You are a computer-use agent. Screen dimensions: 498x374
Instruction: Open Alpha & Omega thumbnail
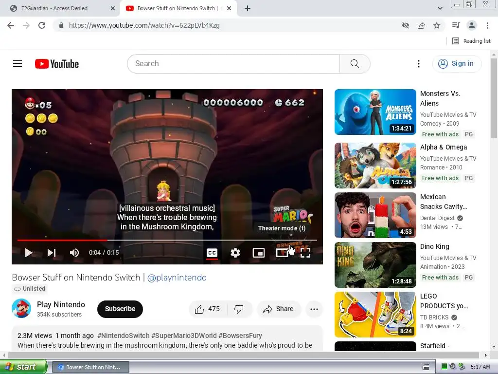(375, 166)
